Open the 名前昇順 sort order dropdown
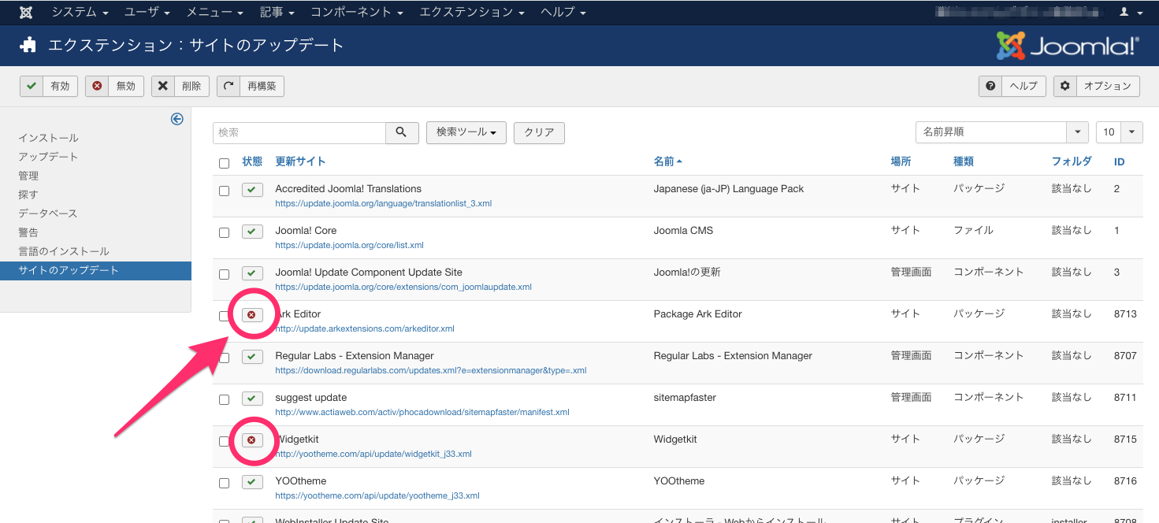 click(1001, 132)
